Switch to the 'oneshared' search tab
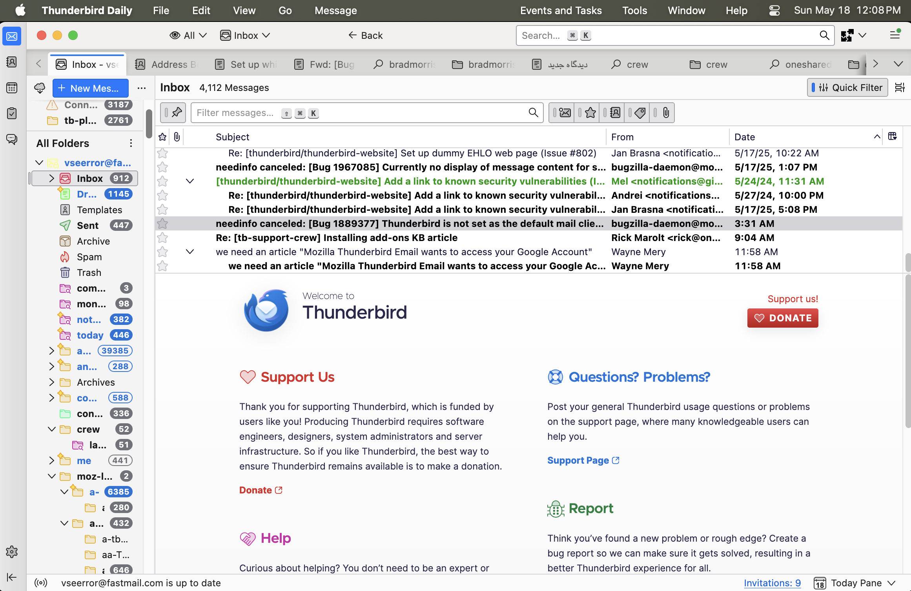This screenshot has width=911, height=591. 801,64
